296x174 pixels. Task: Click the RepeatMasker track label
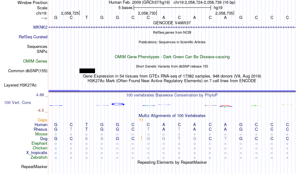[34, 167]
